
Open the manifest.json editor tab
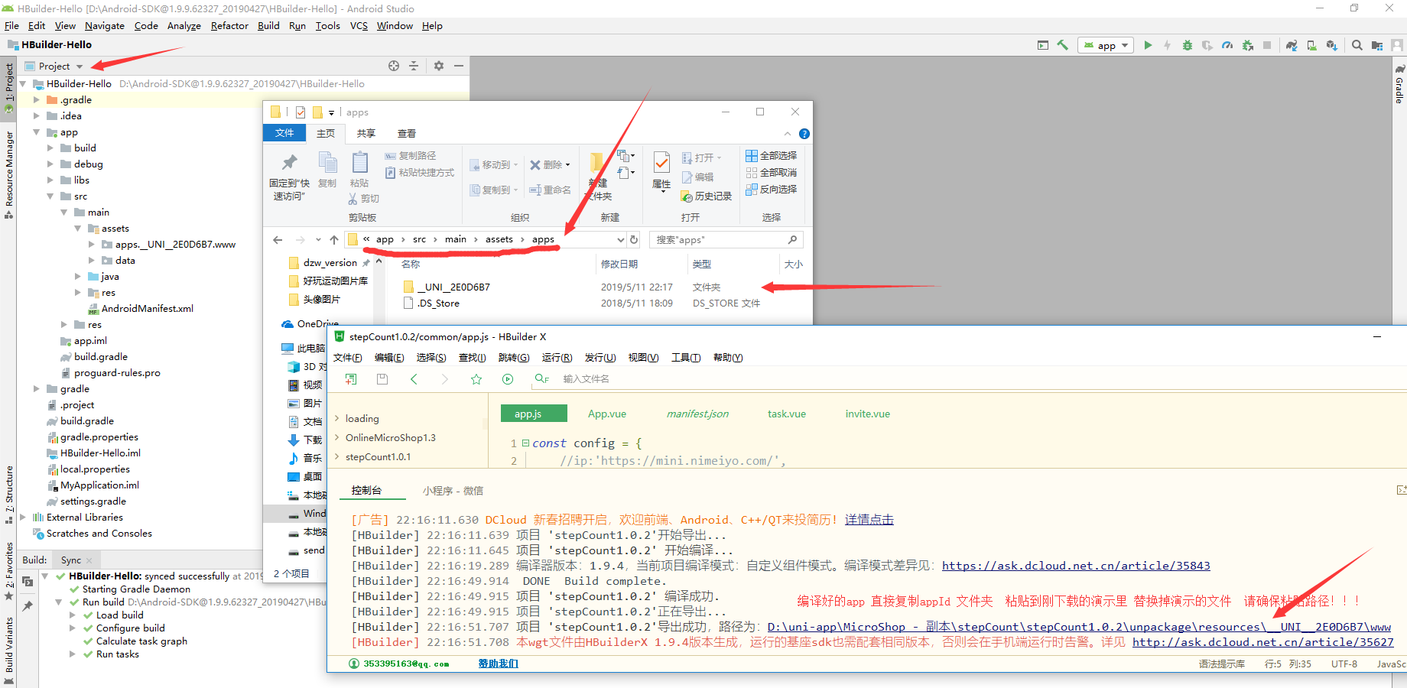coord(697,414)
